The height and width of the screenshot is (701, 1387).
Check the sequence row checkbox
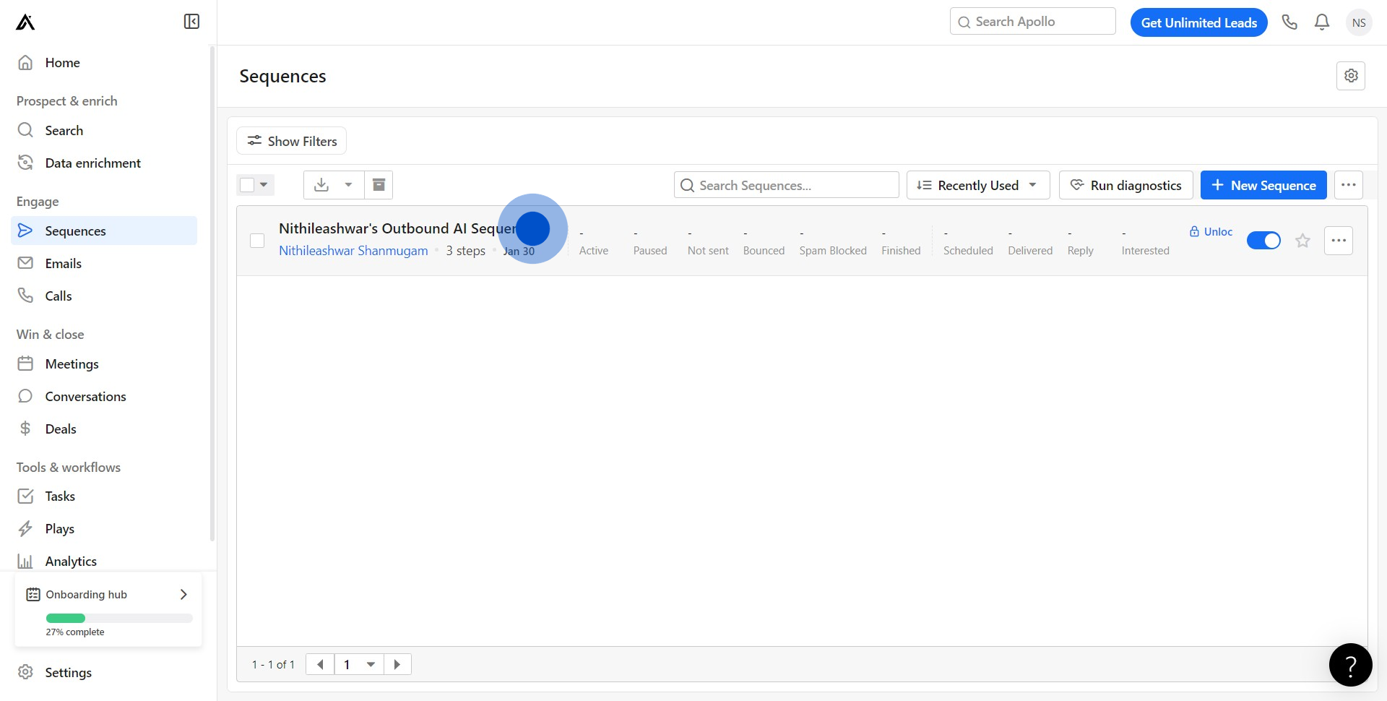(257, 241)
